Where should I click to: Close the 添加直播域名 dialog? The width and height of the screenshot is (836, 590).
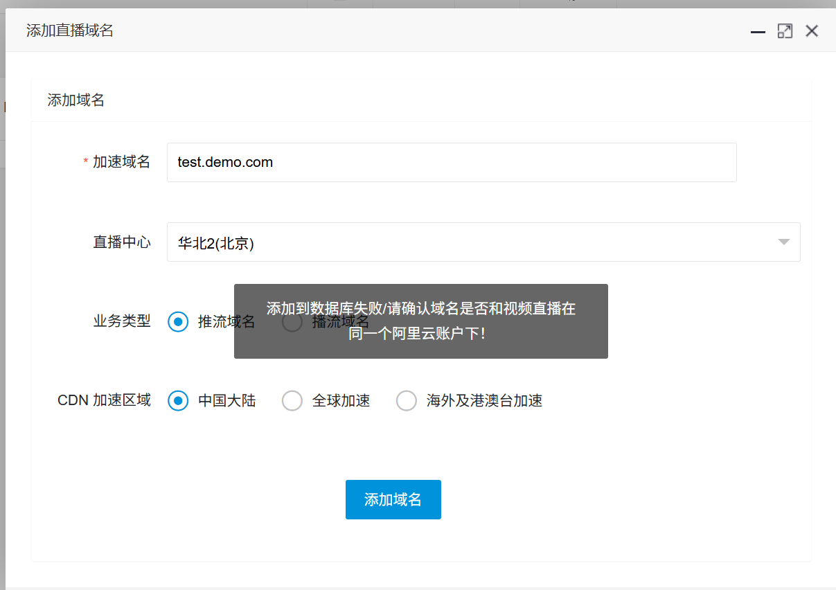point(812,31)
